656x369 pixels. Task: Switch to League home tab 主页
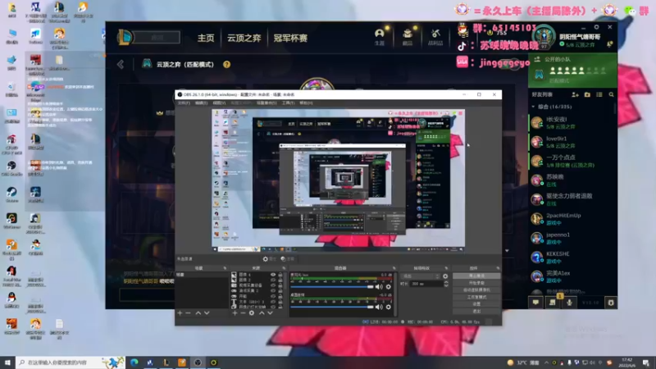coord(206,38)
